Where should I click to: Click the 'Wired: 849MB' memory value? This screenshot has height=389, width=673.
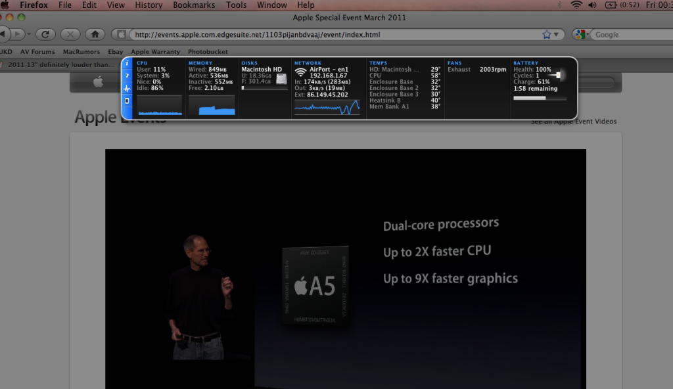pyautogui.click(x=208, y=69)
